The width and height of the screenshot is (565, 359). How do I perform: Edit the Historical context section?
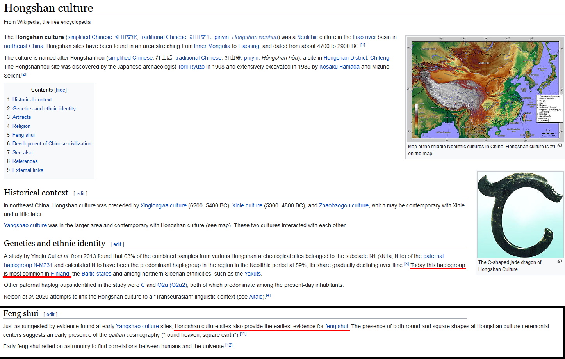(x=80, y=194)
